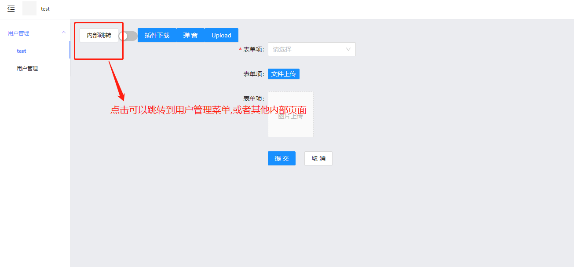The width and height of the screenshot is (574, 267).
Task: Select the test tab in the header
Action: [45, 8]
